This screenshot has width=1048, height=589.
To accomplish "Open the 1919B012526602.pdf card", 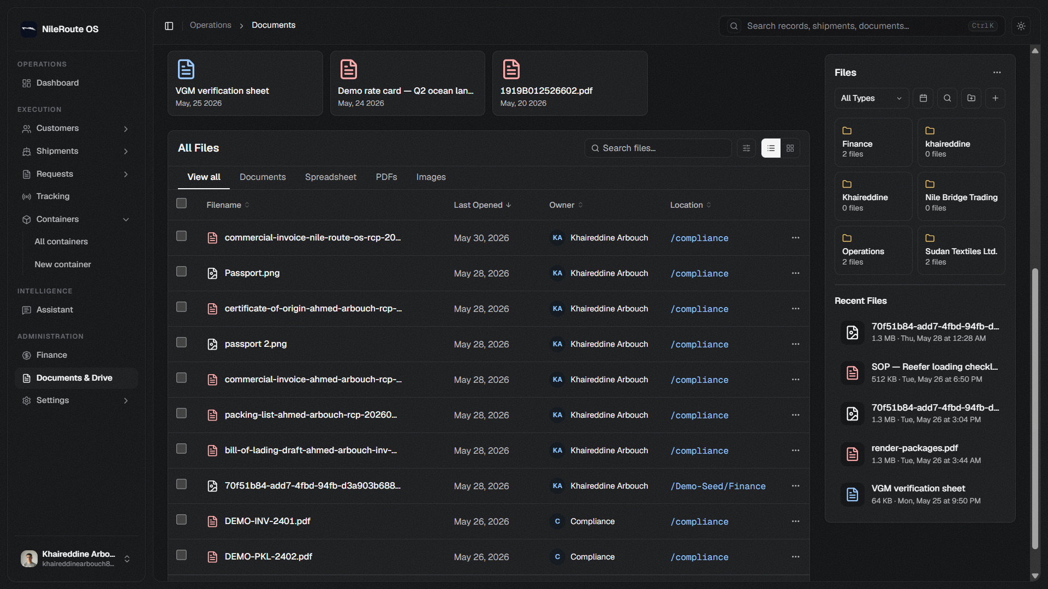I will 570,83.
